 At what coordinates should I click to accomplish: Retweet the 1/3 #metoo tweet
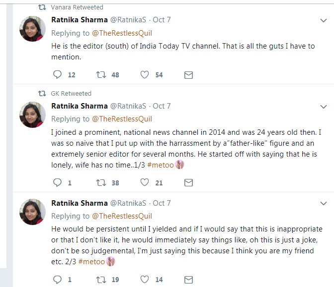point(101,182)
